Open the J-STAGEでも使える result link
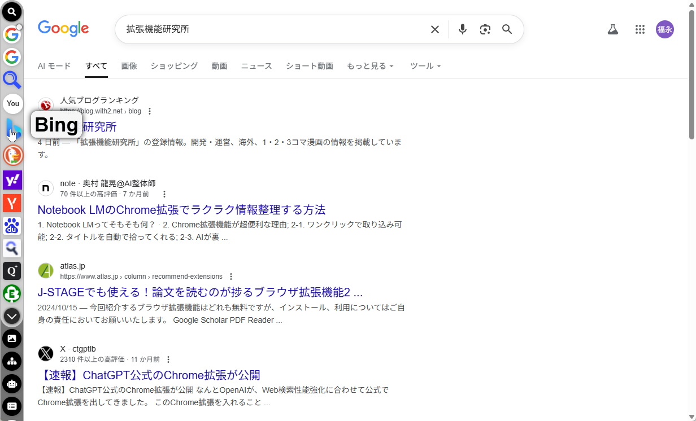Viewport: 696px width, 421px height. [x=200, y=292]
